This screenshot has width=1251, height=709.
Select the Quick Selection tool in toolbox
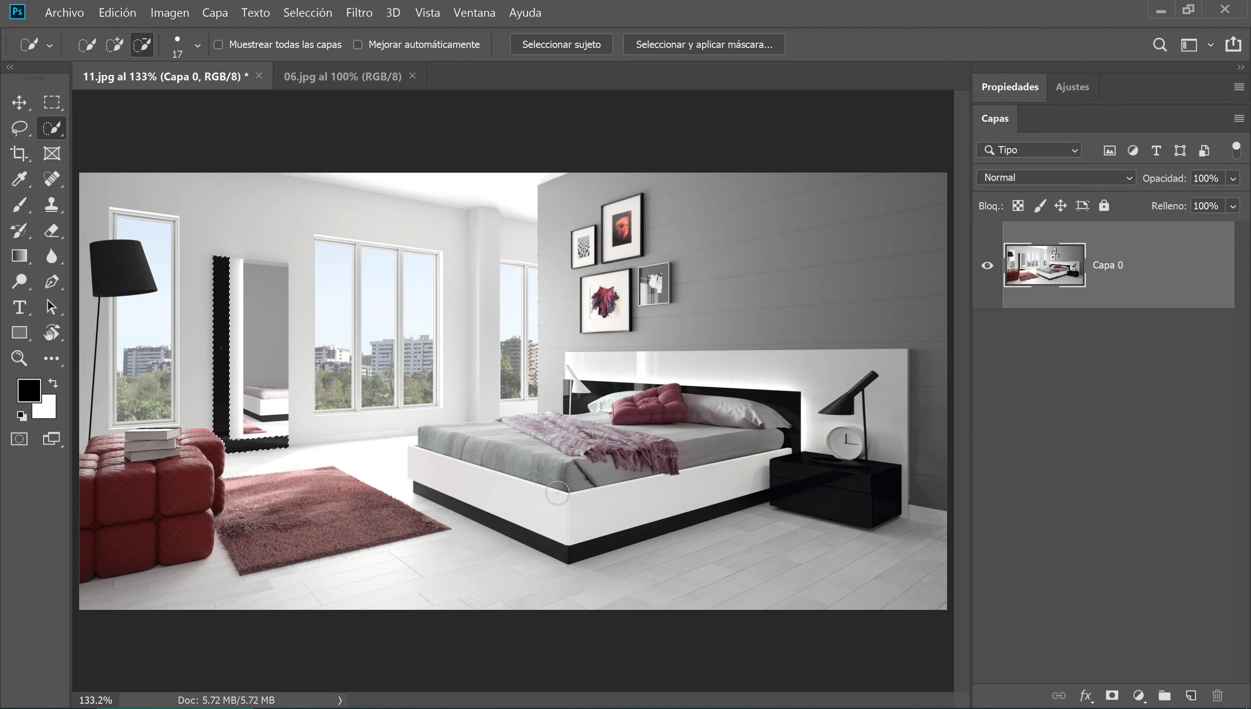point(52,128)
